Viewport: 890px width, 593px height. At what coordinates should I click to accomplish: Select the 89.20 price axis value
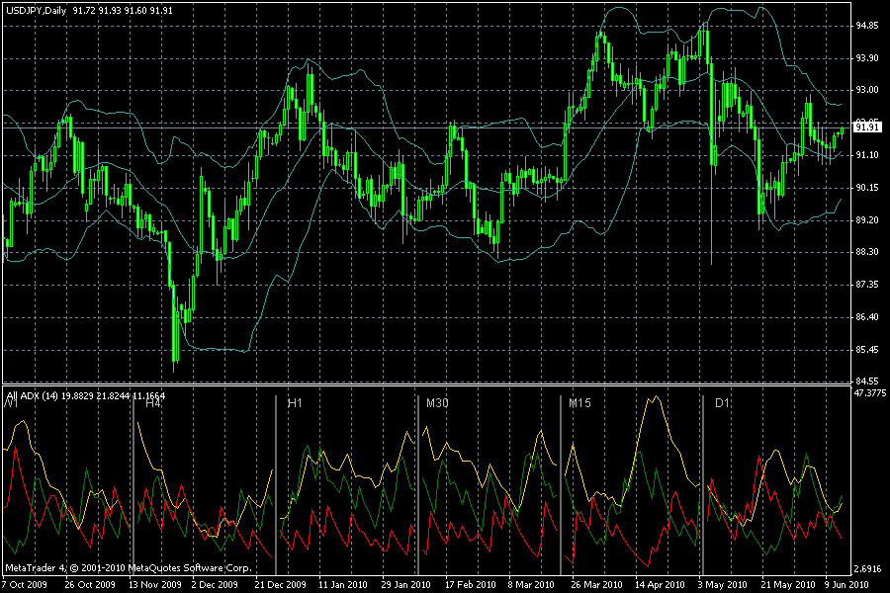tap(866, 219)
